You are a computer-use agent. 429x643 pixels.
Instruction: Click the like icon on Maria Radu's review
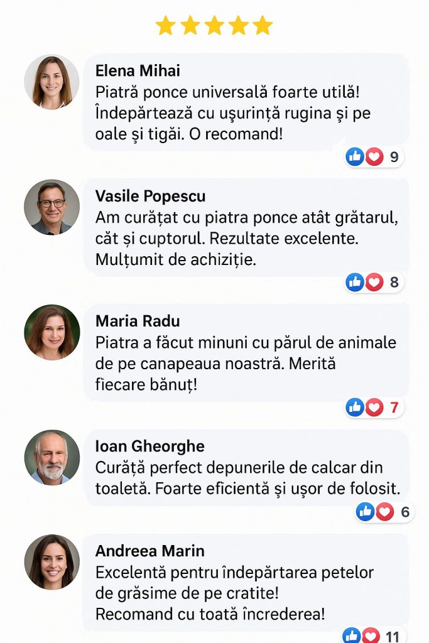[355, 408]
